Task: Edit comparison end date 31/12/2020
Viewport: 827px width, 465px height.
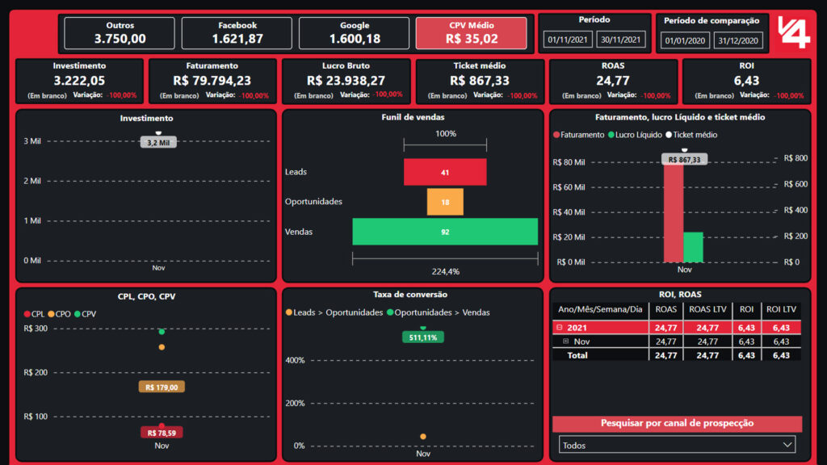Action: click(737, 40)
